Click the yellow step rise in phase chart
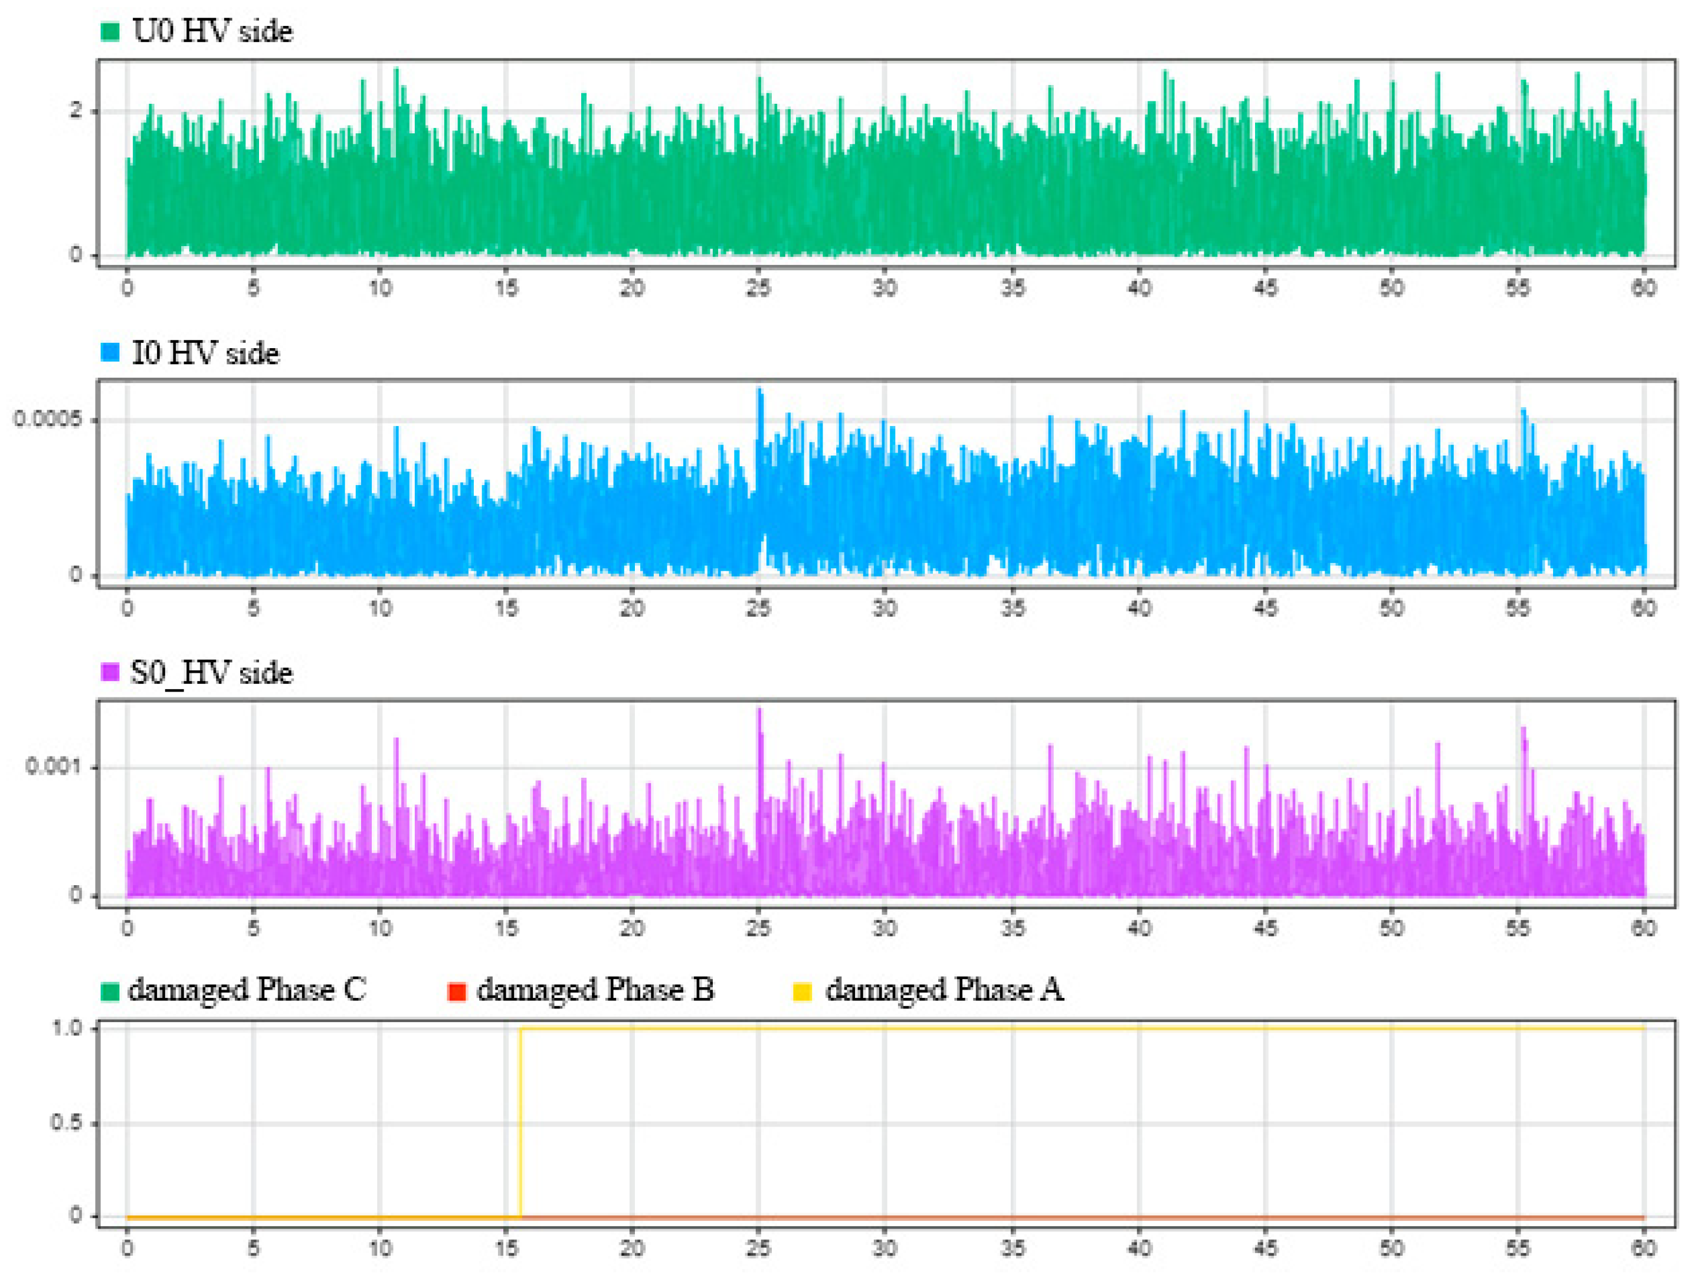The image size is (1697, 1277). tap(521, 1122)
